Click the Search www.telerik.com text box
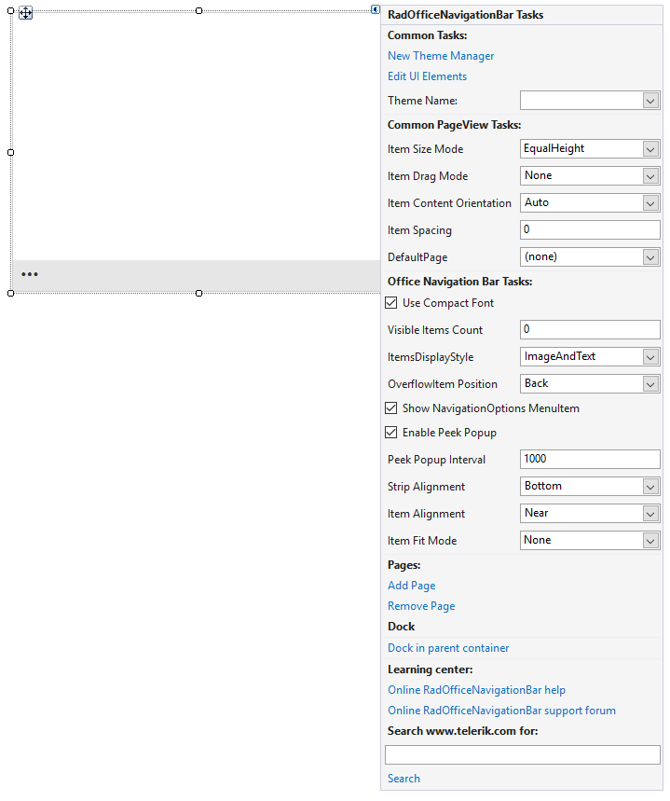670x801 pixels. [x=522, y=754]
